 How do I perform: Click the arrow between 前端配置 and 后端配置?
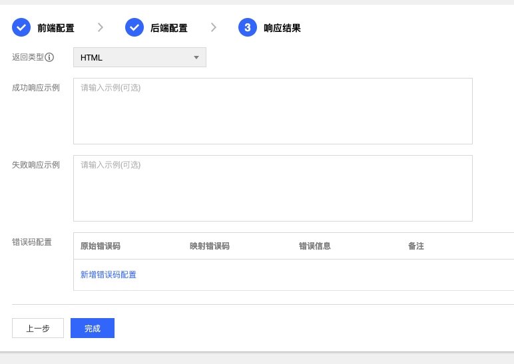point(100,27)
